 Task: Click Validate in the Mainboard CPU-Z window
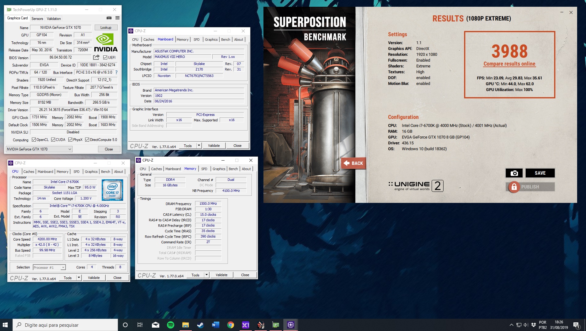click(214, 146)
